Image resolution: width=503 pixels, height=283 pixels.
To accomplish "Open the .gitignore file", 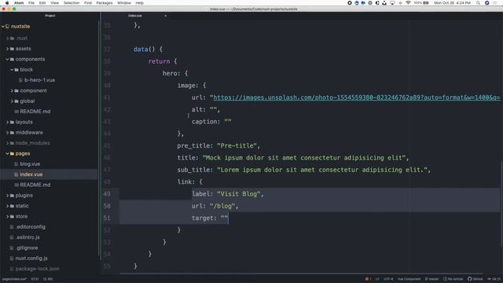I will click(x=27, y=248).
